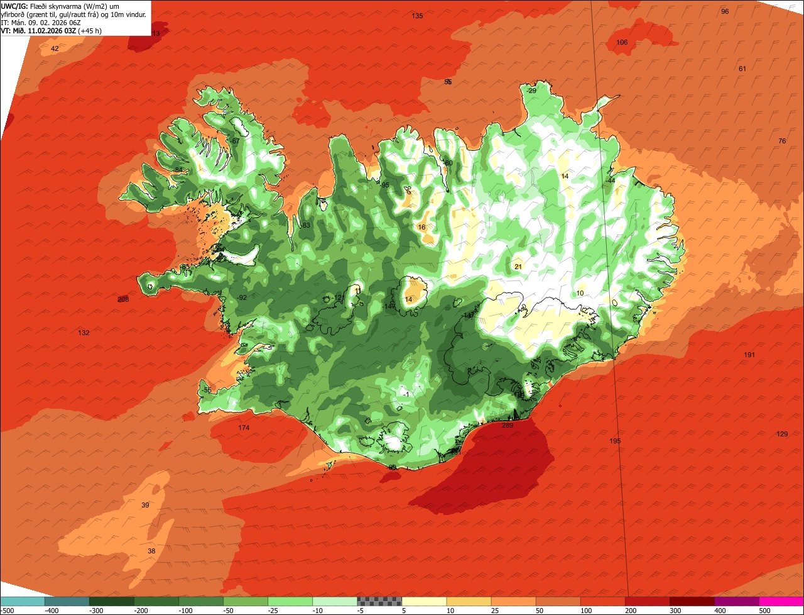The height and width of the screenshot is (615, 804).
Task: Click the map value '129' near the right edge
Action: (782, 434)
